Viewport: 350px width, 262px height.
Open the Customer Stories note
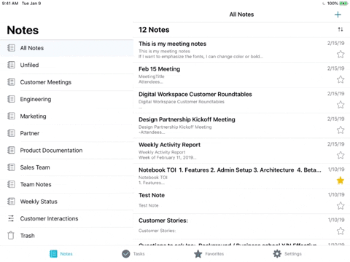(x=241, y=226)
